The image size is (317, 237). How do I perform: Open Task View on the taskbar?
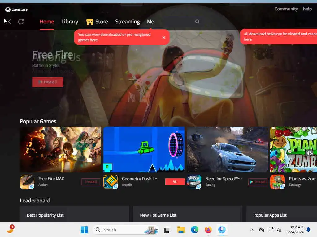coord(167,230)
